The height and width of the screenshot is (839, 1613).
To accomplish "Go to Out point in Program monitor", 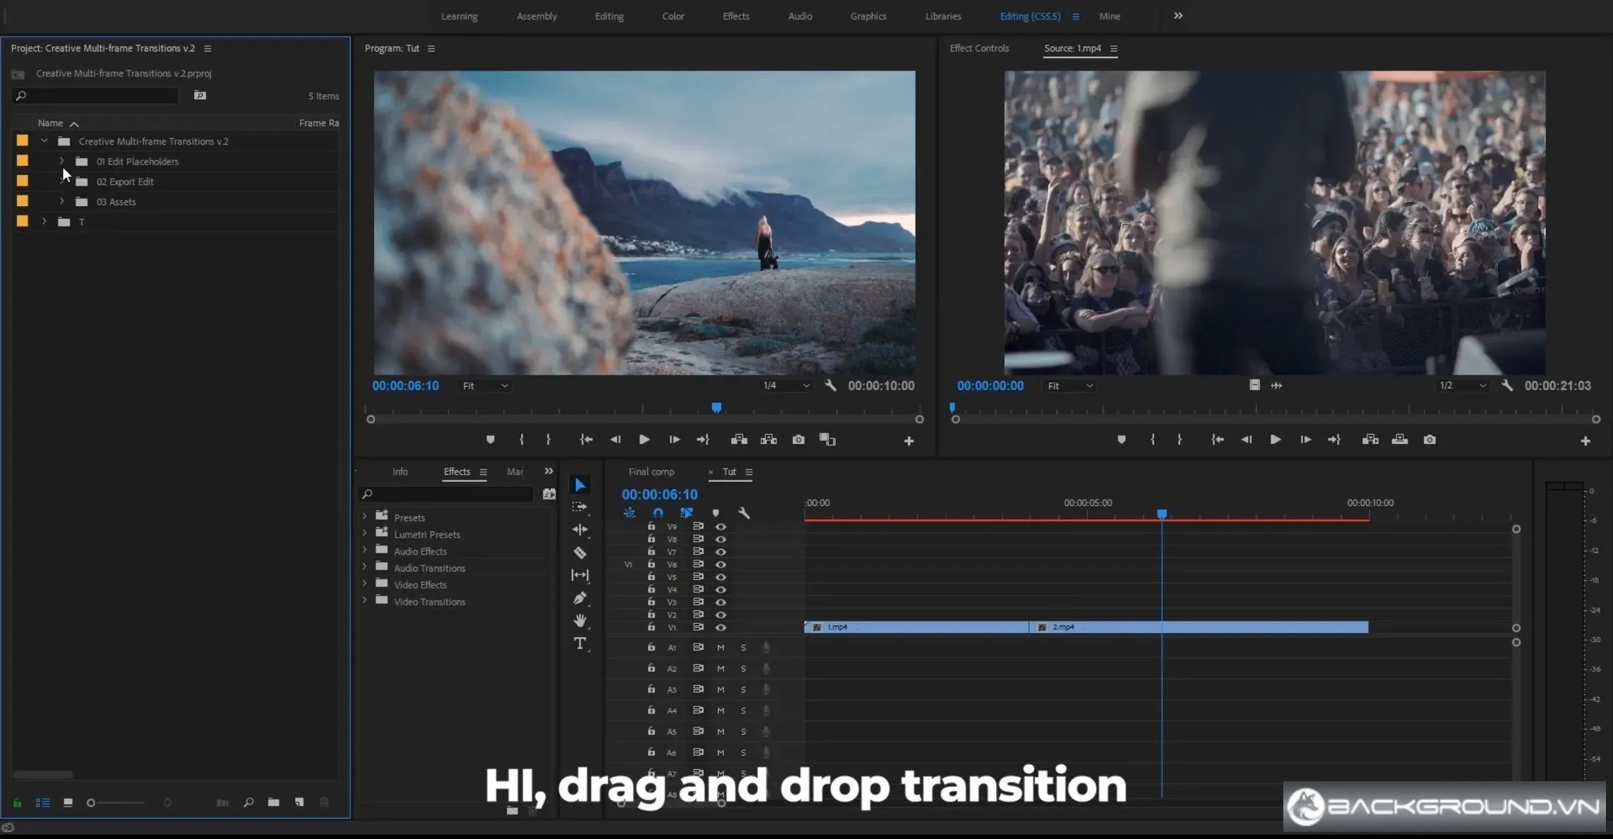I will click(x=702, y=440).
